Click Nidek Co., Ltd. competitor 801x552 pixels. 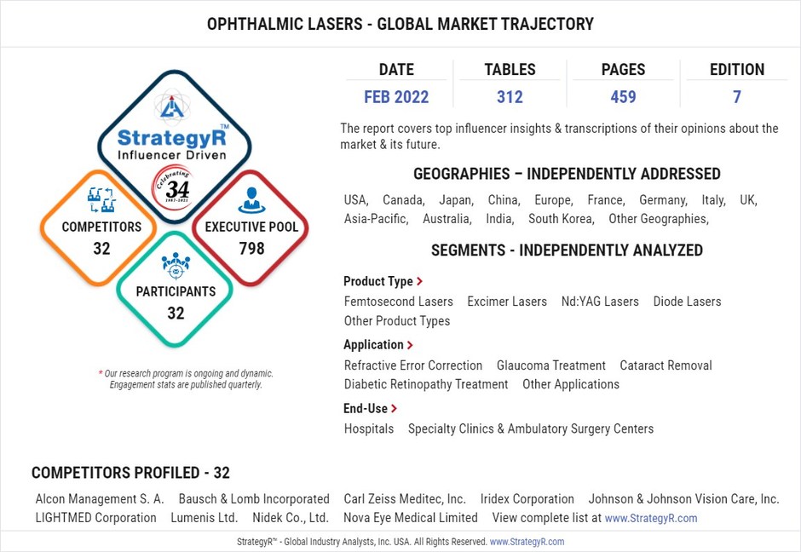[291, 518]
